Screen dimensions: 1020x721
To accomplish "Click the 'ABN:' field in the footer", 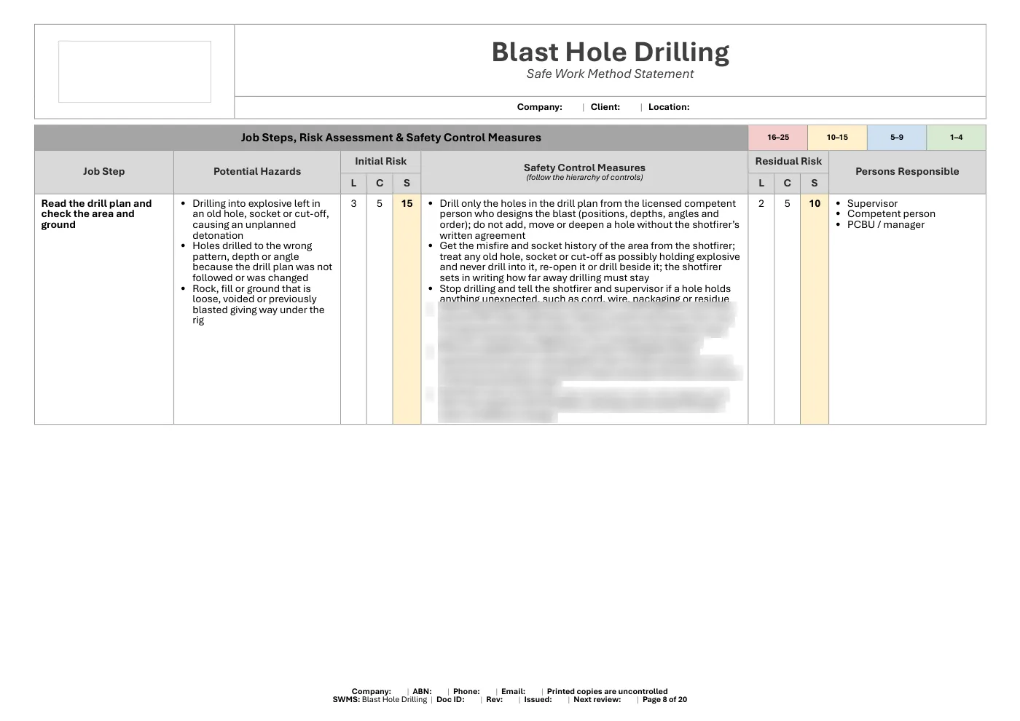I will tap(423, 692).
